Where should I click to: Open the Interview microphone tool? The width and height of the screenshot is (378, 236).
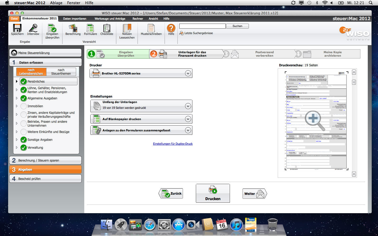tap(33, 28)
